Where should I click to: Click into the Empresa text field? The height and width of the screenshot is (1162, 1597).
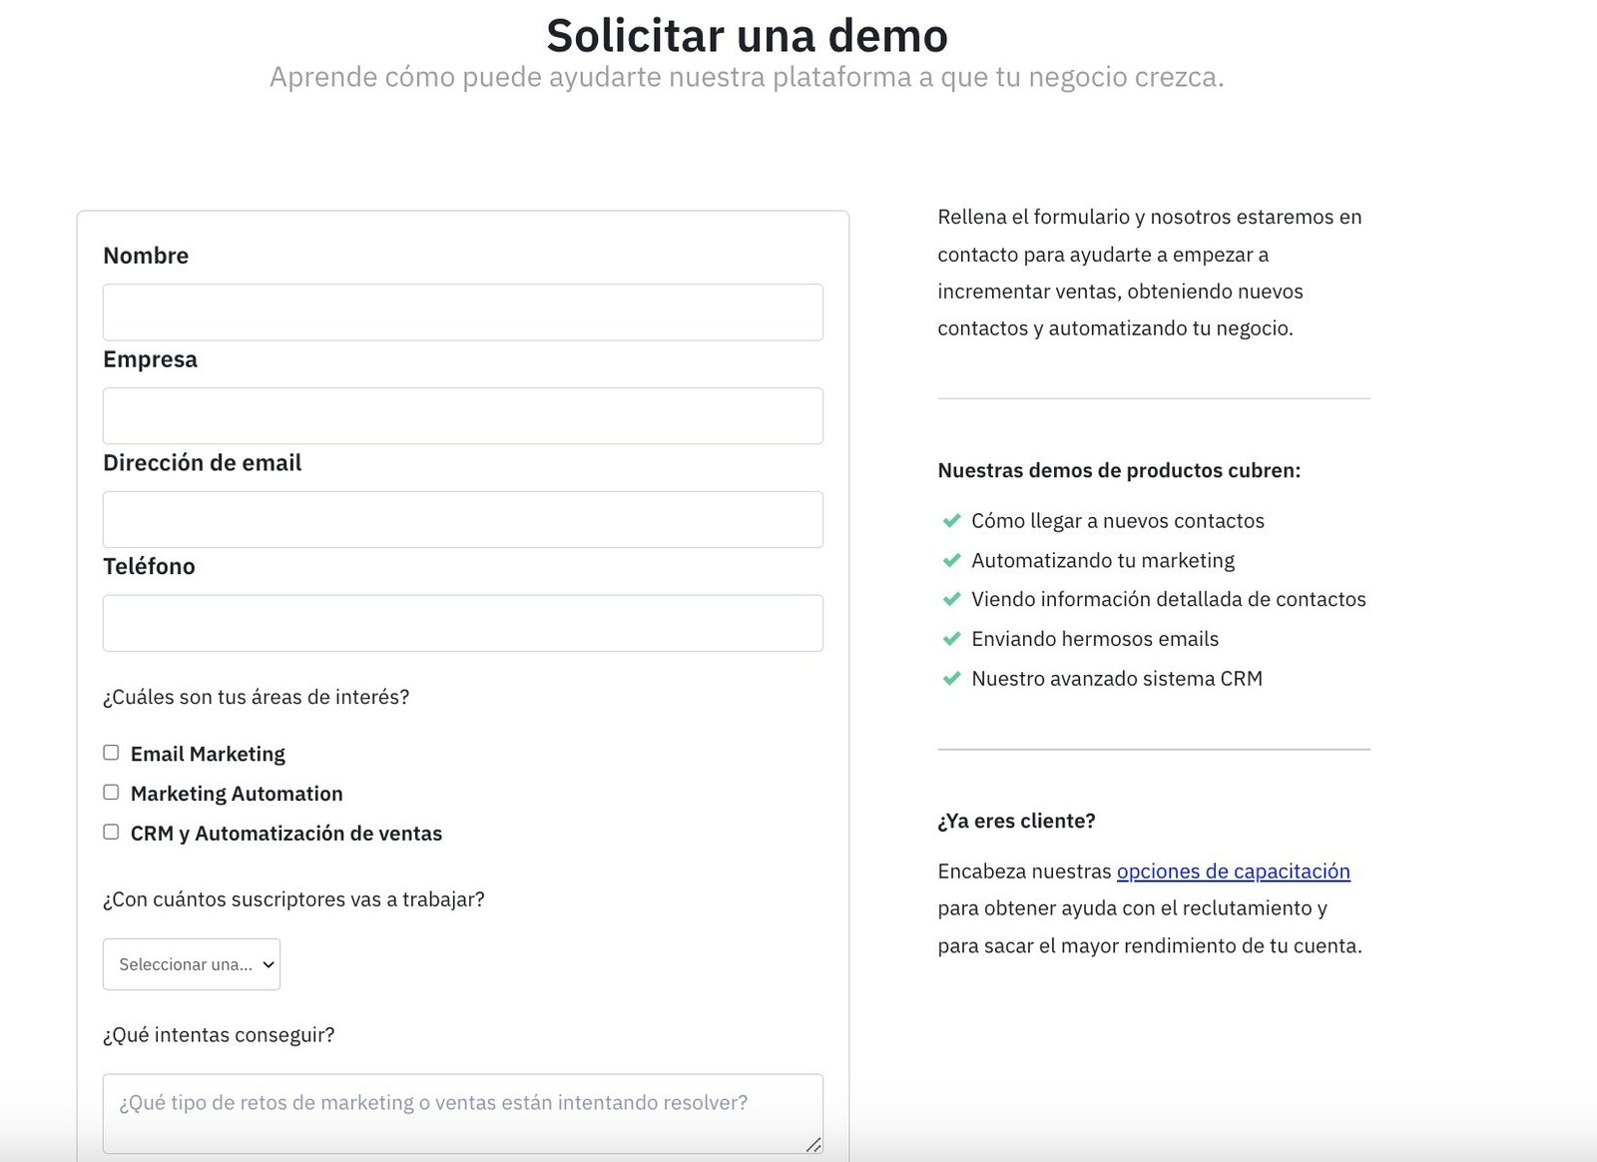(463, 416)
